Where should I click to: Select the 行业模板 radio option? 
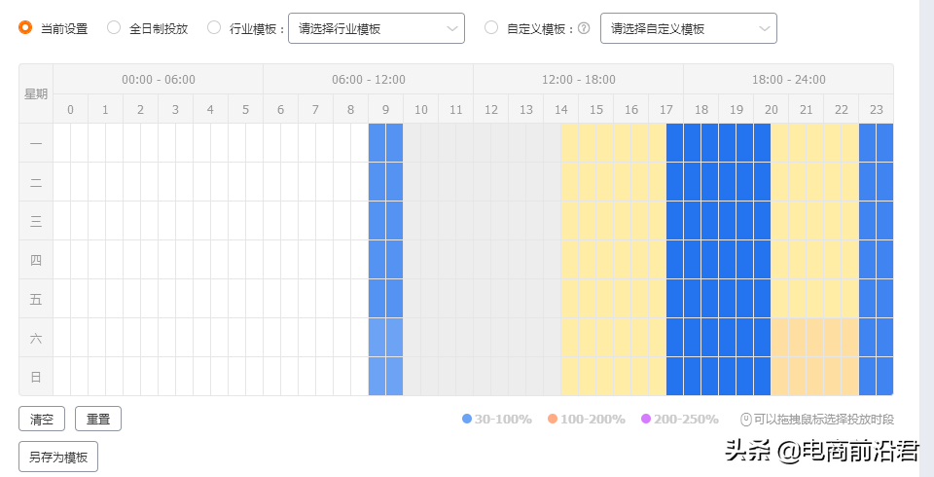point(214,27)
